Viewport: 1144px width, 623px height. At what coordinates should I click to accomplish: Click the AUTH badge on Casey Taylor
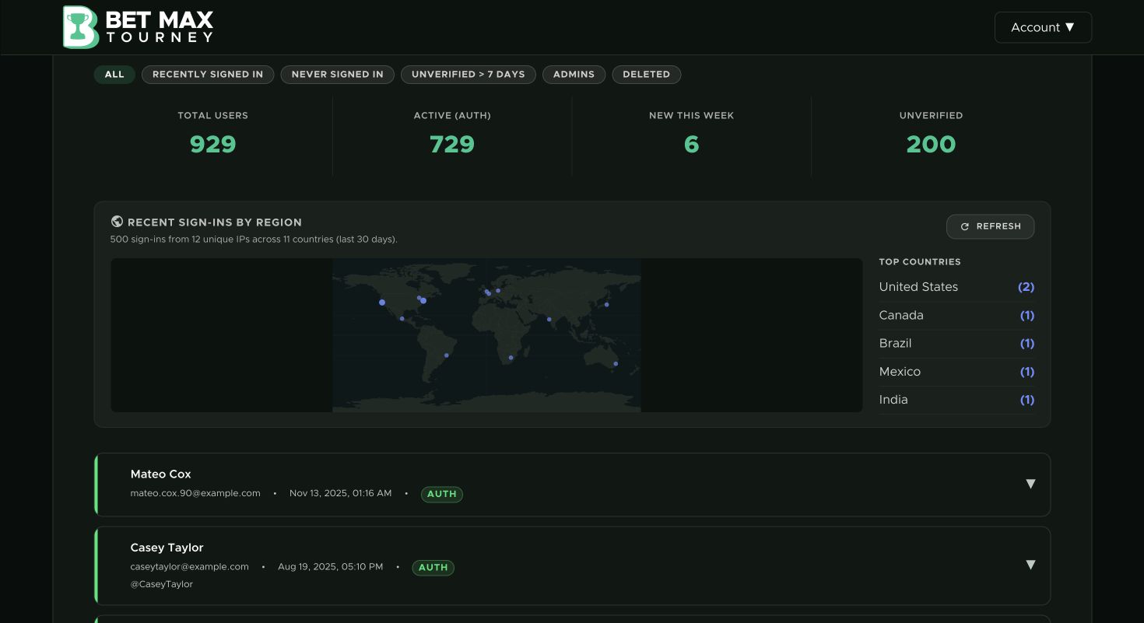click(433, 568)
